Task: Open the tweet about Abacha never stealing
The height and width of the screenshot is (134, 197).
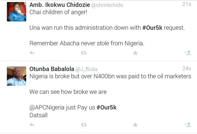Action: 87,44
